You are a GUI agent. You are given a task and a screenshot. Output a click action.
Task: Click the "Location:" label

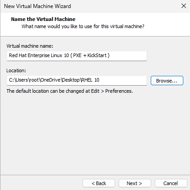[16, 70]
